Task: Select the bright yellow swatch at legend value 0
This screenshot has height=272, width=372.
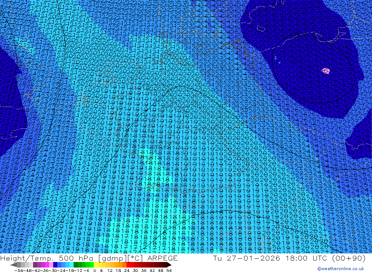Action: [x=96, y=265]
